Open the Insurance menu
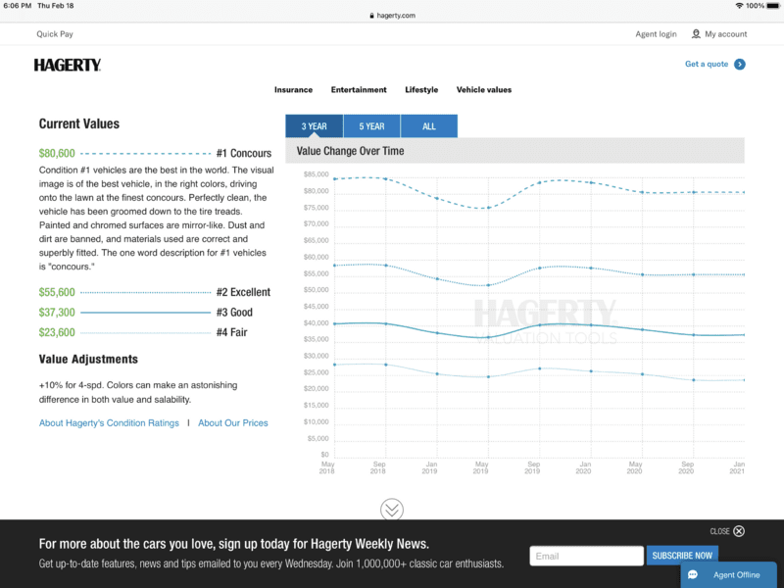784x588 pixels. 293,90
